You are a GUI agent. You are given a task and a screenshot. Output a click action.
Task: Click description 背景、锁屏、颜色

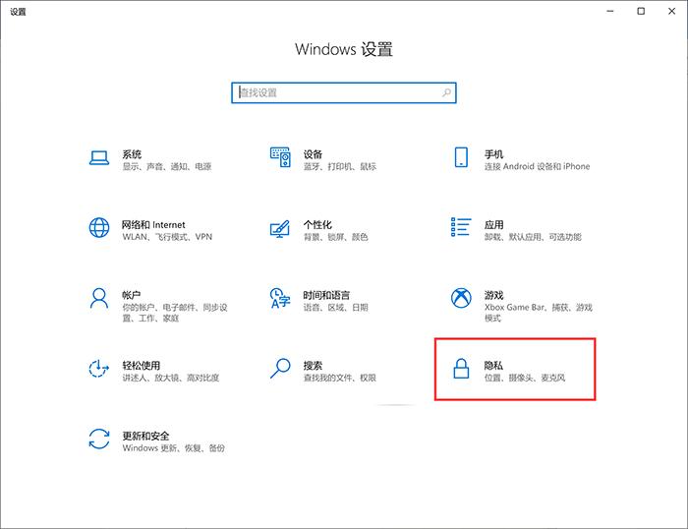pyautogui.click(x=336, y=237)
